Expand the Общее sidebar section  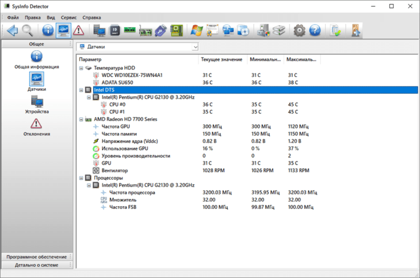[x=37, y=44]
